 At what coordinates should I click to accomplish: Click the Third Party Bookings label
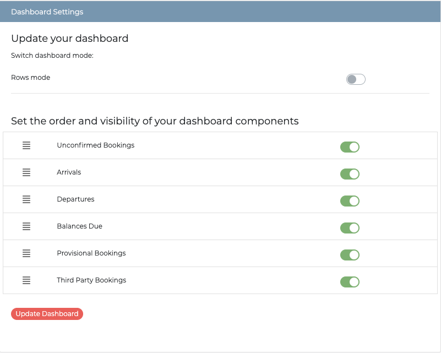[91, 280]
